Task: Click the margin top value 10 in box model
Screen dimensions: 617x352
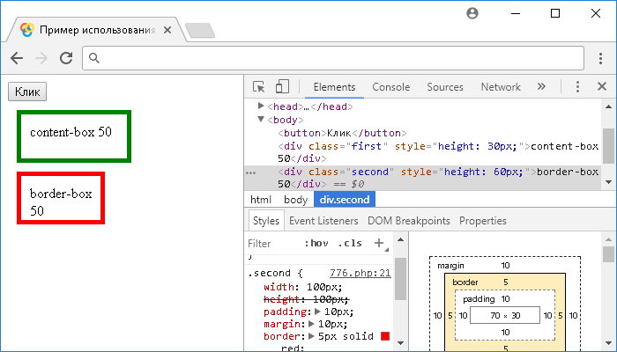Action: click(x=506, y=266)
